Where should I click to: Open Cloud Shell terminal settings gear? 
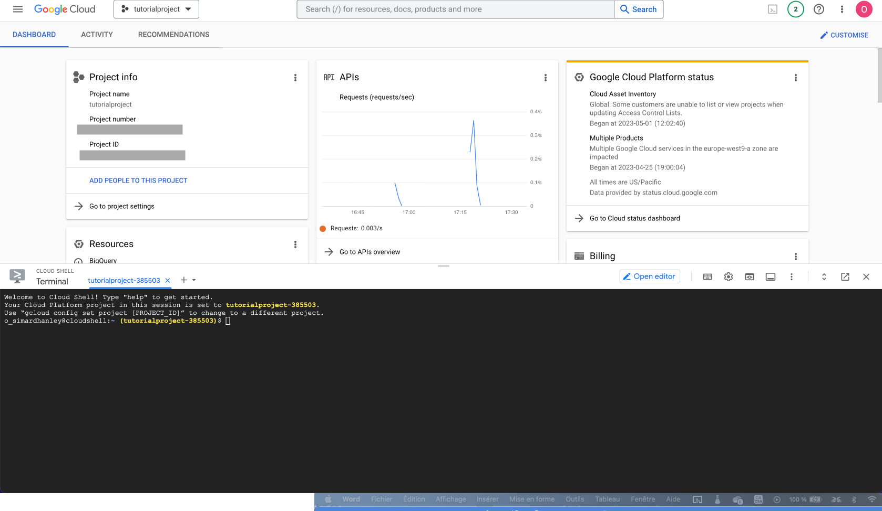729,276
